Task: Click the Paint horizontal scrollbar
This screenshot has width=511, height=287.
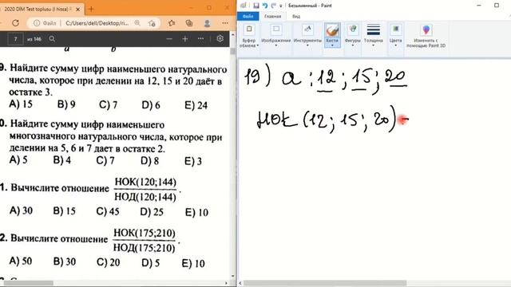Action: click(325, 283)
